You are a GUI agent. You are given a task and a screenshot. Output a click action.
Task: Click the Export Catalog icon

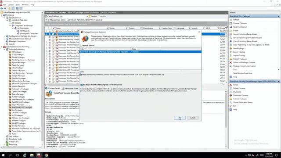coord(231,52)
